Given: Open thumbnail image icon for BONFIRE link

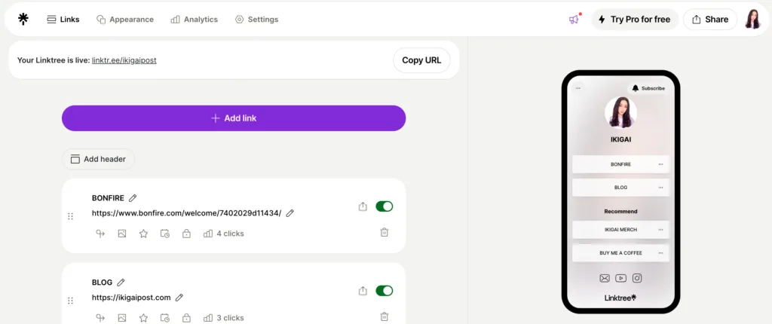Looking at the screenshot, I should [x=122, y=234].
